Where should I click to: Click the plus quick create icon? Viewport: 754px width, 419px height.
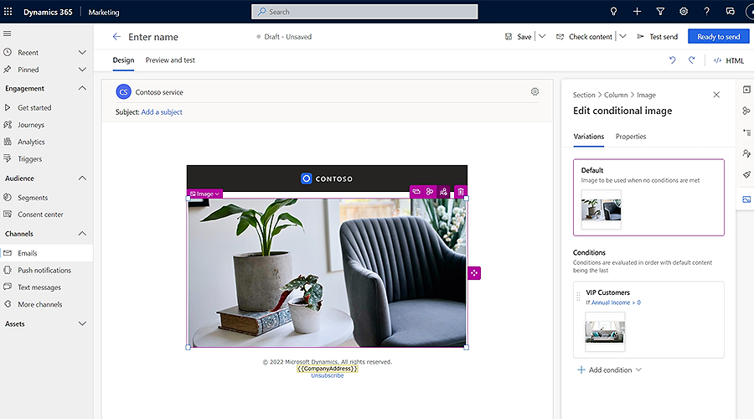point(638,12)
